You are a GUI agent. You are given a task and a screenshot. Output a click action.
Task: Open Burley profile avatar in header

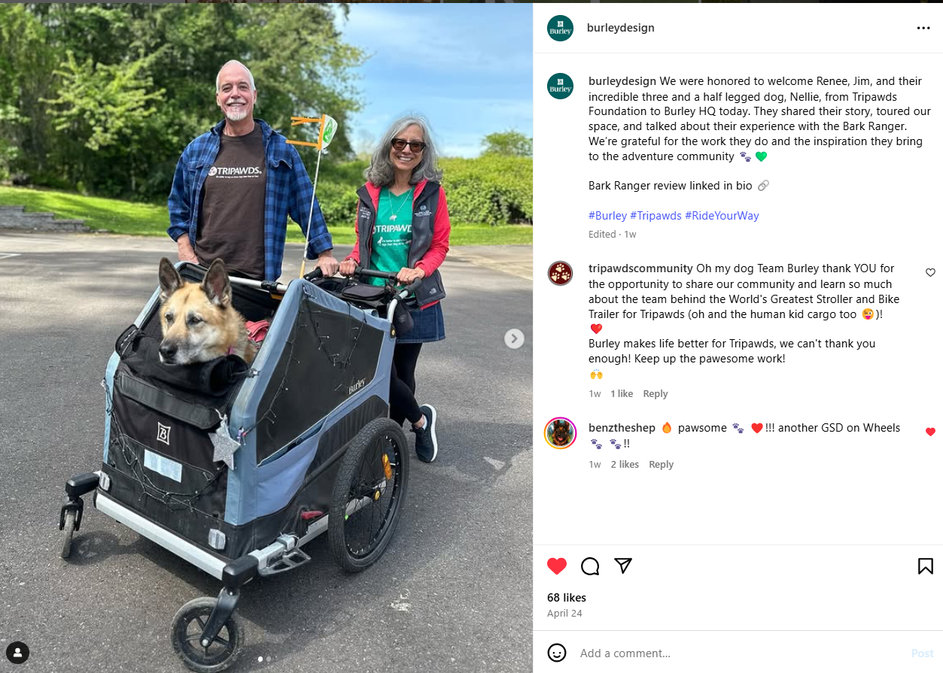coord(560,28)
